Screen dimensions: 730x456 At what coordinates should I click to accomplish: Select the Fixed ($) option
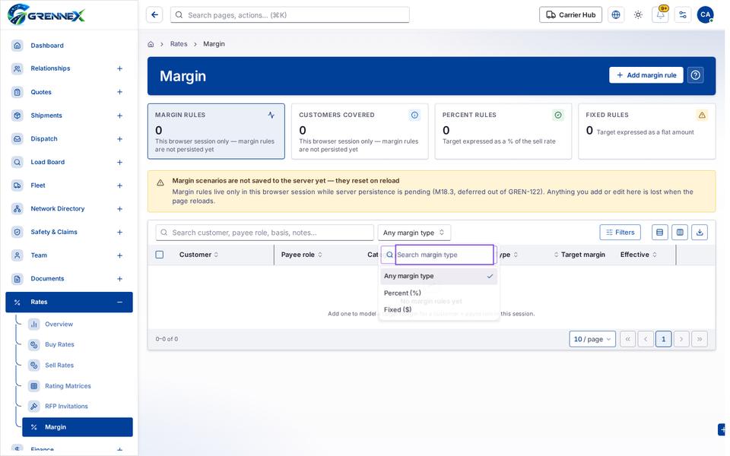(439, 309)
